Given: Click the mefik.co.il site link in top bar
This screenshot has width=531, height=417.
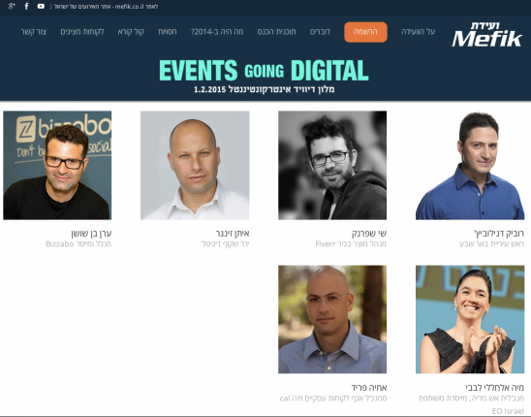Looking at the screenshot, I should [106, 7].
